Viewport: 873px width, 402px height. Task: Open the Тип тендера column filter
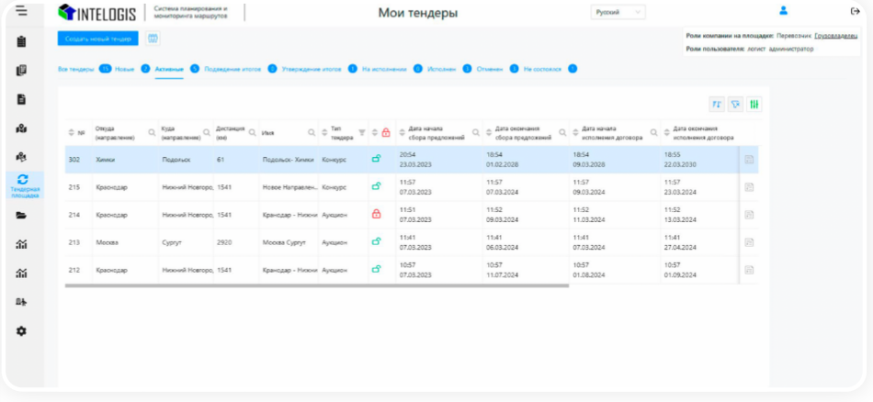(x=361, y=133)
